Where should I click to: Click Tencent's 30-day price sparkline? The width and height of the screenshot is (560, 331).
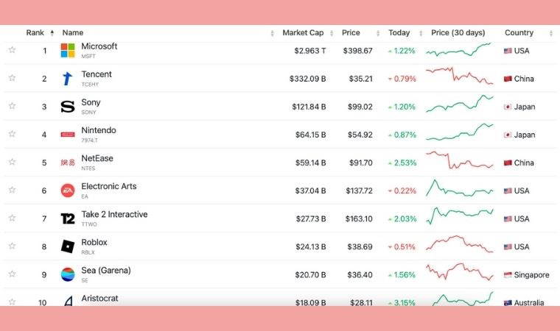point(459,76)
